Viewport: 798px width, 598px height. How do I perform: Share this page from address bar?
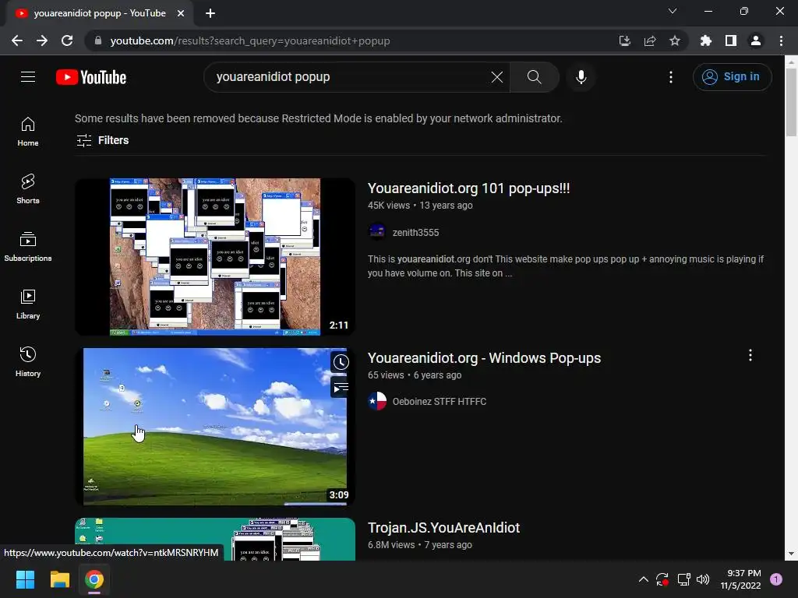coord(650,40)
